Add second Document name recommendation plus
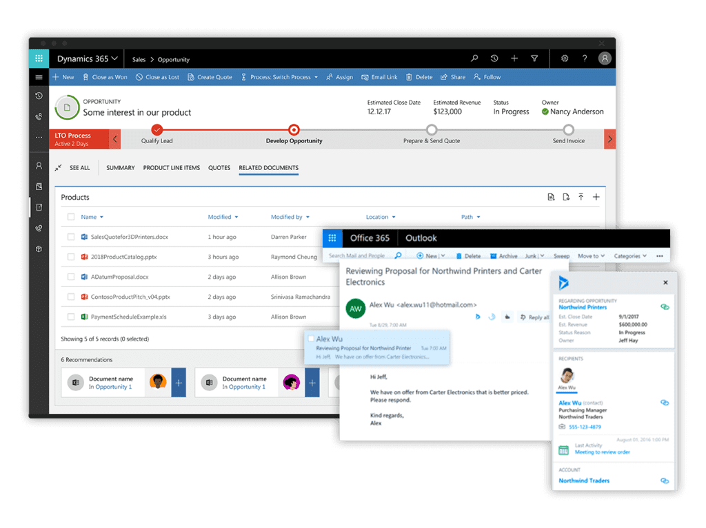Screen dimensions: 706x528 click(312, 383)
